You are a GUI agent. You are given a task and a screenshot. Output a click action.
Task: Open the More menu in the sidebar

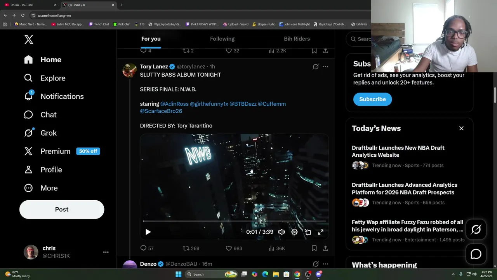click(41, 188)
